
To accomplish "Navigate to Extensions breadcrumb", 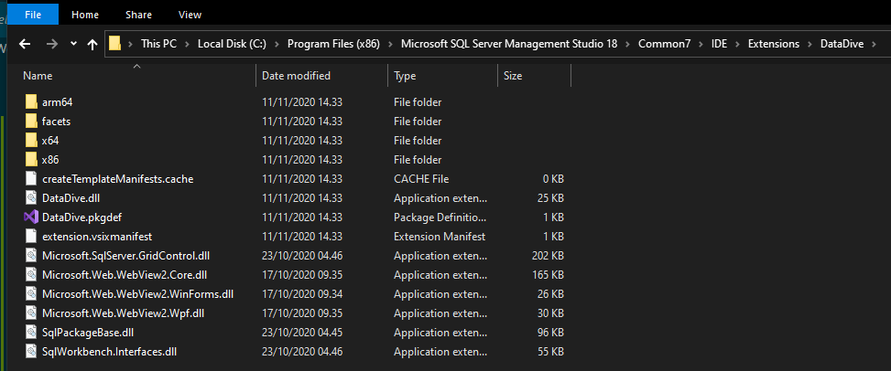I will point(774,44).
